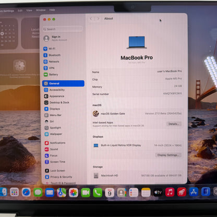
Task: Click the Chip row
Action: coord(137,79)
